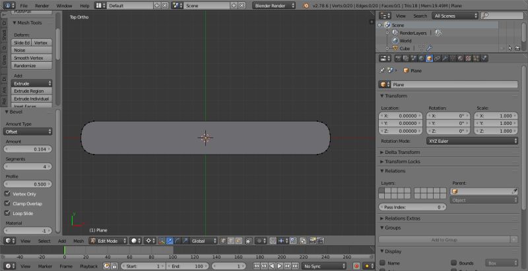Image resolution: width=528 pixels, height=271 pixels.
Task: Toggle limit selection to visible
Action: click(x=249, y=241)
